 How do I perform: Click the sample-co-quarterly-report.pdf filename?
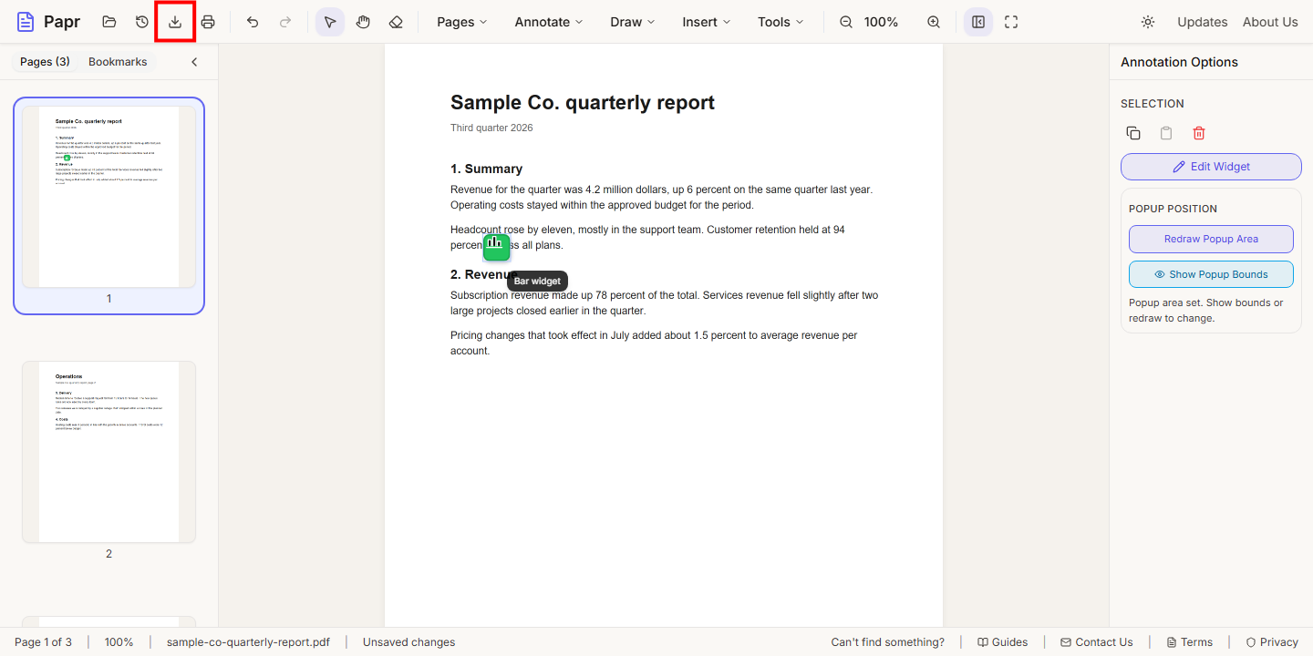[x=248, y=642]
